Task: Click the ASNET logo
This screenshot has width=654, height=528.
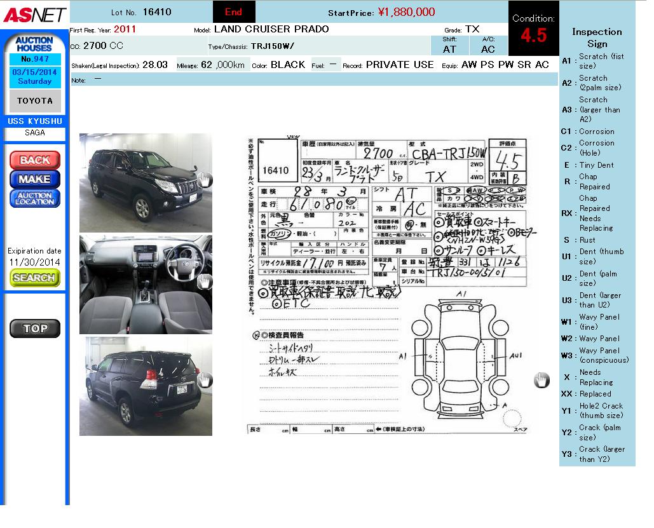Action: click(34, 14)
